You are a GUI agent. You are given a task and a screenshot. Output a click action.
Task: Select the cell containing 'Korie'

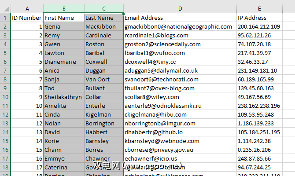[x=64, y=141]
